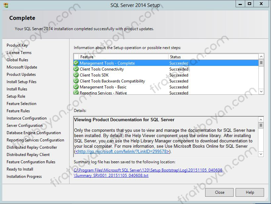This screenshot has width=271, height=204.
Task: Click the Setup Role step
Action: 16,96
